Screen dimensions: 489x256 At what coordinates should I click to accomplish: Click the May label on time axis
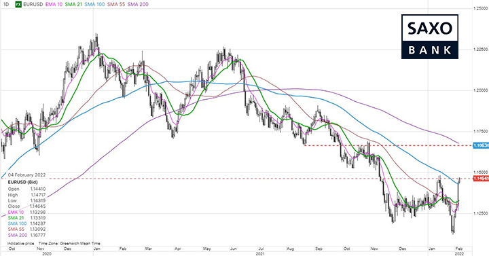(206, 249)
